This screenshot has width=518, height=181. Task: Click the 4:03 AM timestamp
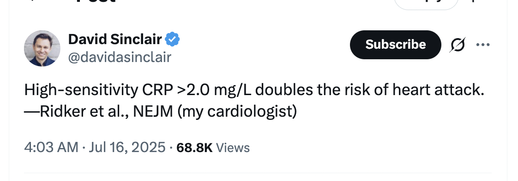(x=51, y=147)
